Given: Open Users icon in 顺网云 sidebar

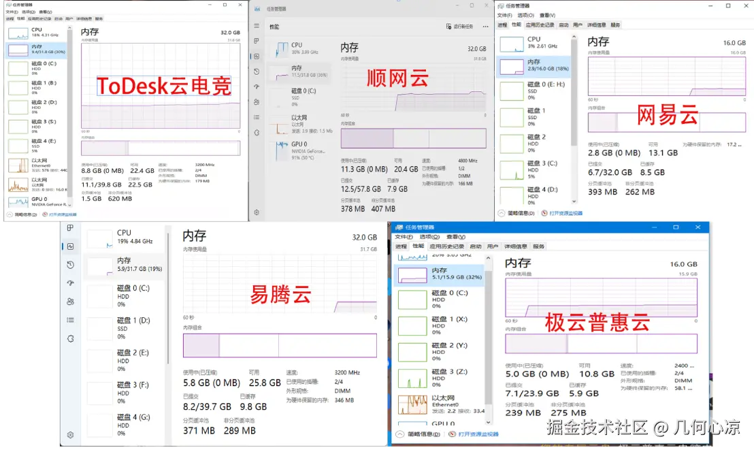Looking at the screenshot, I should [257, 102].
